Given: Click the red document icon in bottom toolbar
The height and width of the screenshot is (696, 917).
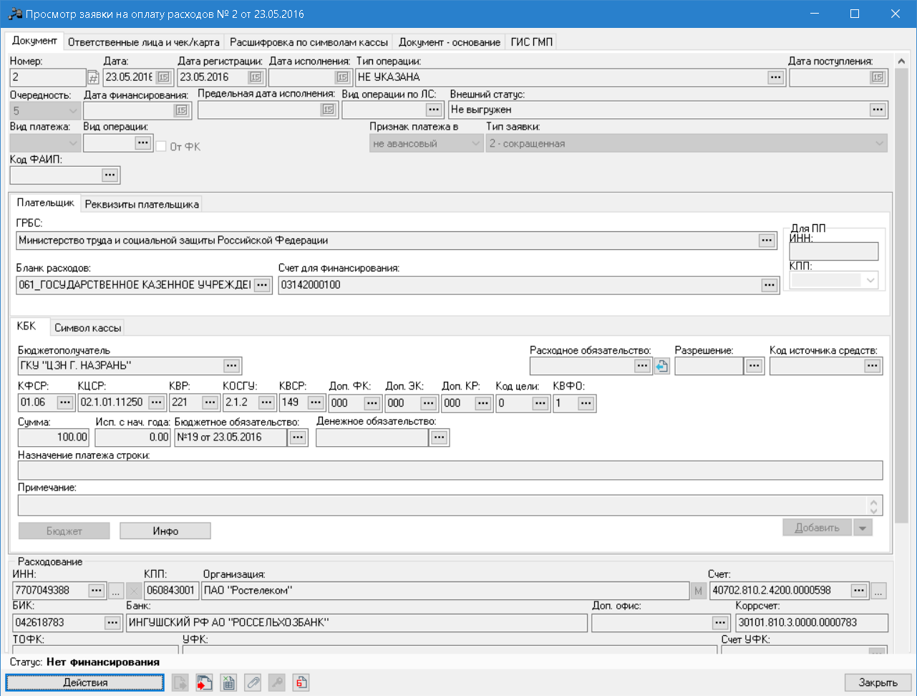Looking at the screenshot, I should (301, 682).
